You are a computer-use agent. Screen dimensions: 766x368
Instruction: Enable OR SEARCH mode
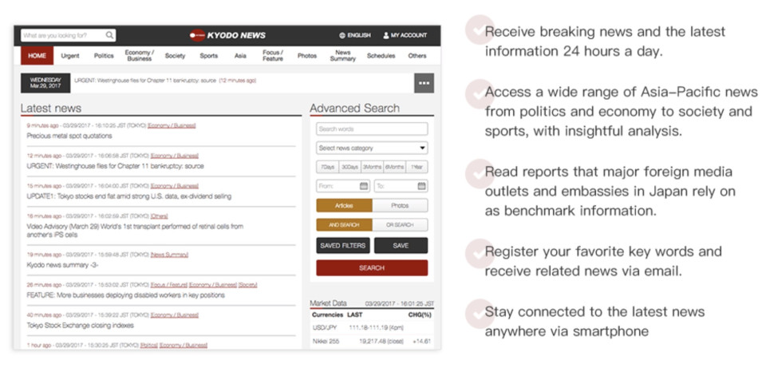pyautogui.click(x=400, y=225)
